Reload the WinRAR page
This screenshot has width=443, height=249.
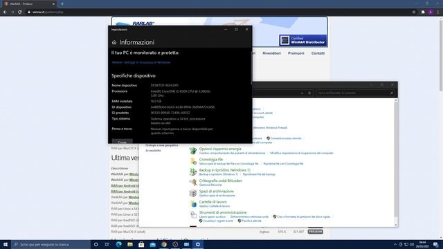[20, 12]
